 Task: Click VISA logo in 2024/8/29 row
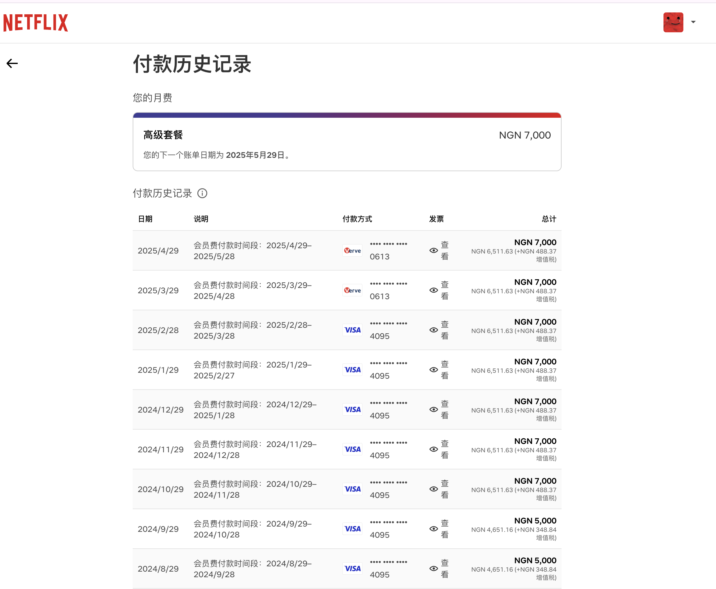[x=352, y=568]
